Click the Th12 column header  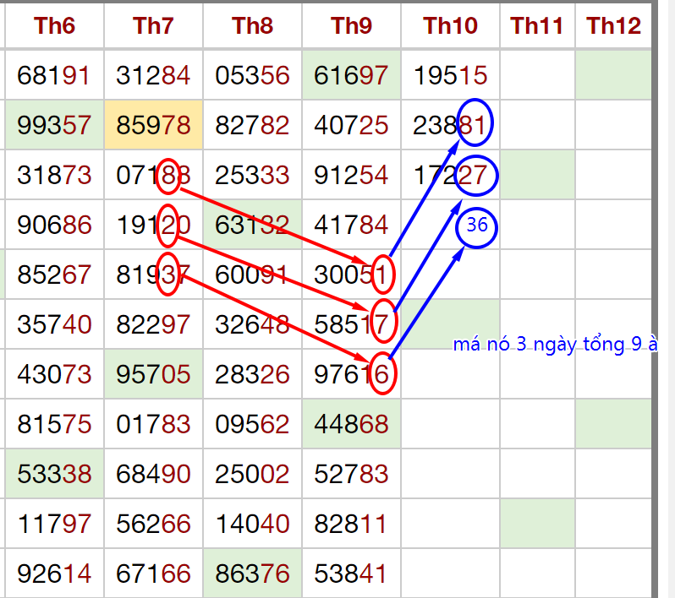pyautogui.click(x=613, y=26)
